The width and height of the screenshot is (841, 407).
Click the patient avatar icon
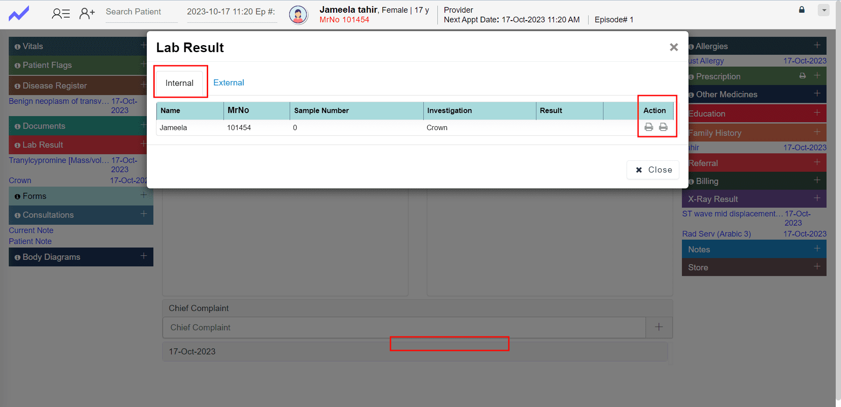tap(298, 15)
